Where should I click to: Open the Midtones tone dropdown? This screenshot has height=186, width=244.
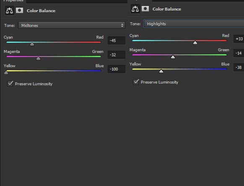coord(72,25)
